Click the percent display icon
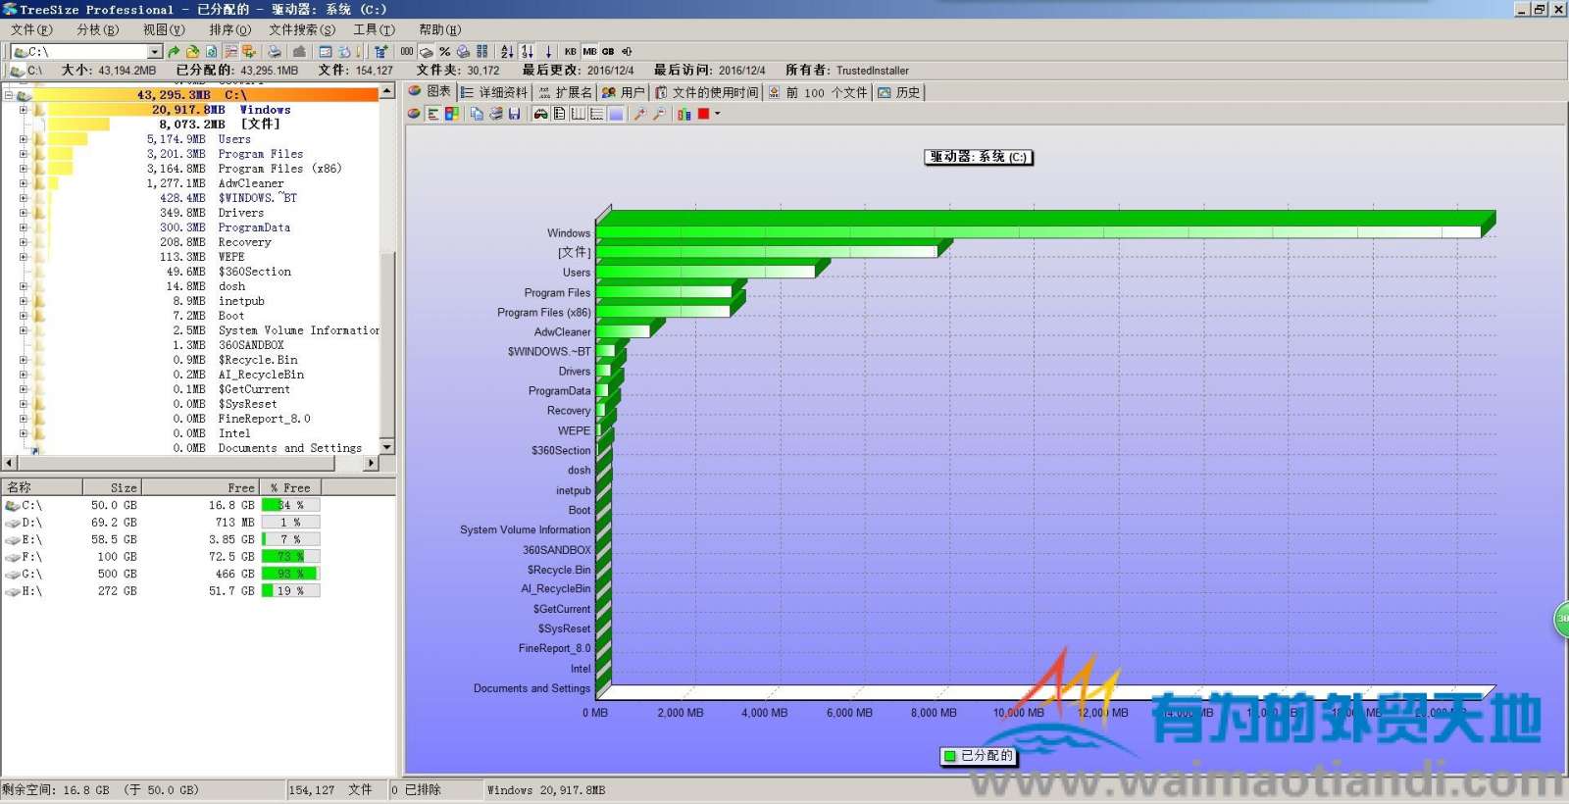 [x=444, y=52]
